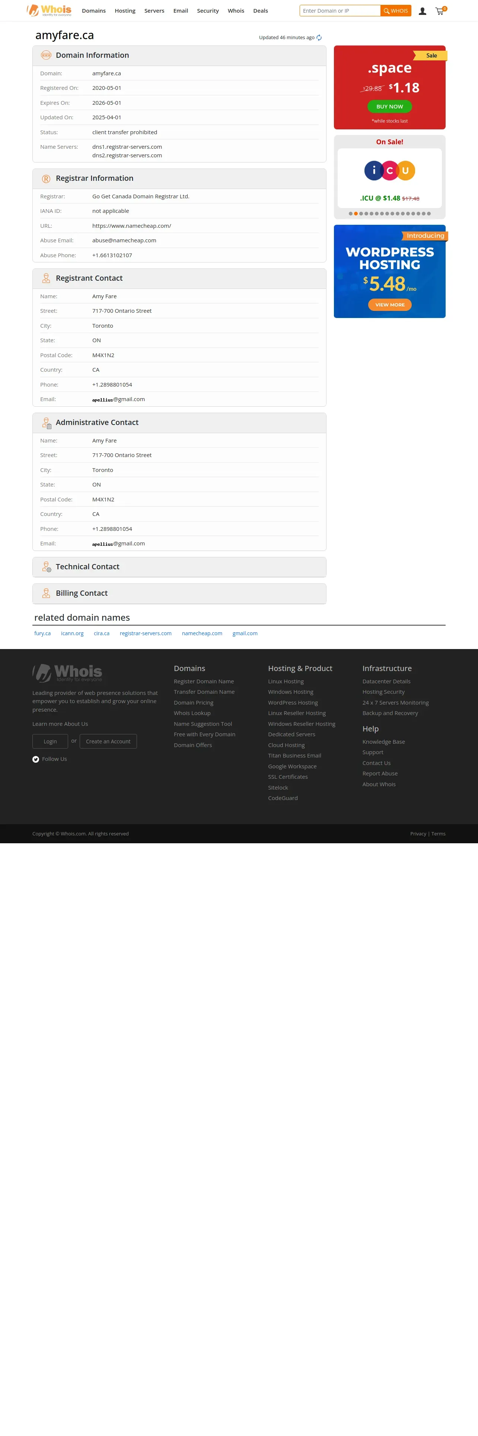The width and height of the screenshot is (478, 1436).
Task: Click the orange WHOIS search button
Action: click(396, 10)
